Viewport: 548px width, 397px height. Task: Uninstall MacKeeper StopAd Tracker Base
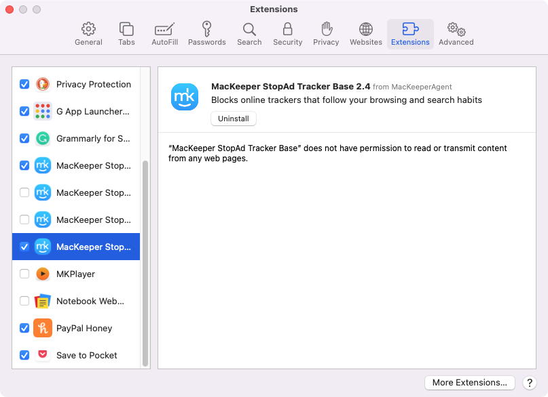click(x=234, y=119)
